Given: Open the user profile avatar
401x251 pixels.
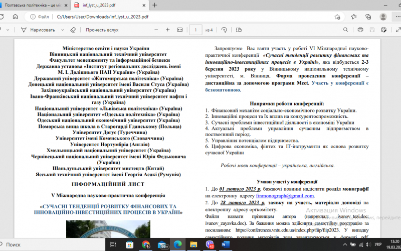Looking at the screenshot, I should click(383, 17).
